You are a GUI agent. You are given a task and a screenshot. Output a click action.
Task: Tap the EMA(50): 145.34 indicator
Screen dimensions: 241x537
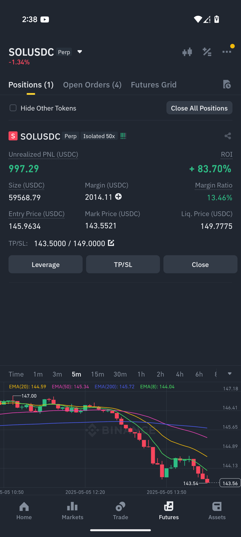pos(70,387)
